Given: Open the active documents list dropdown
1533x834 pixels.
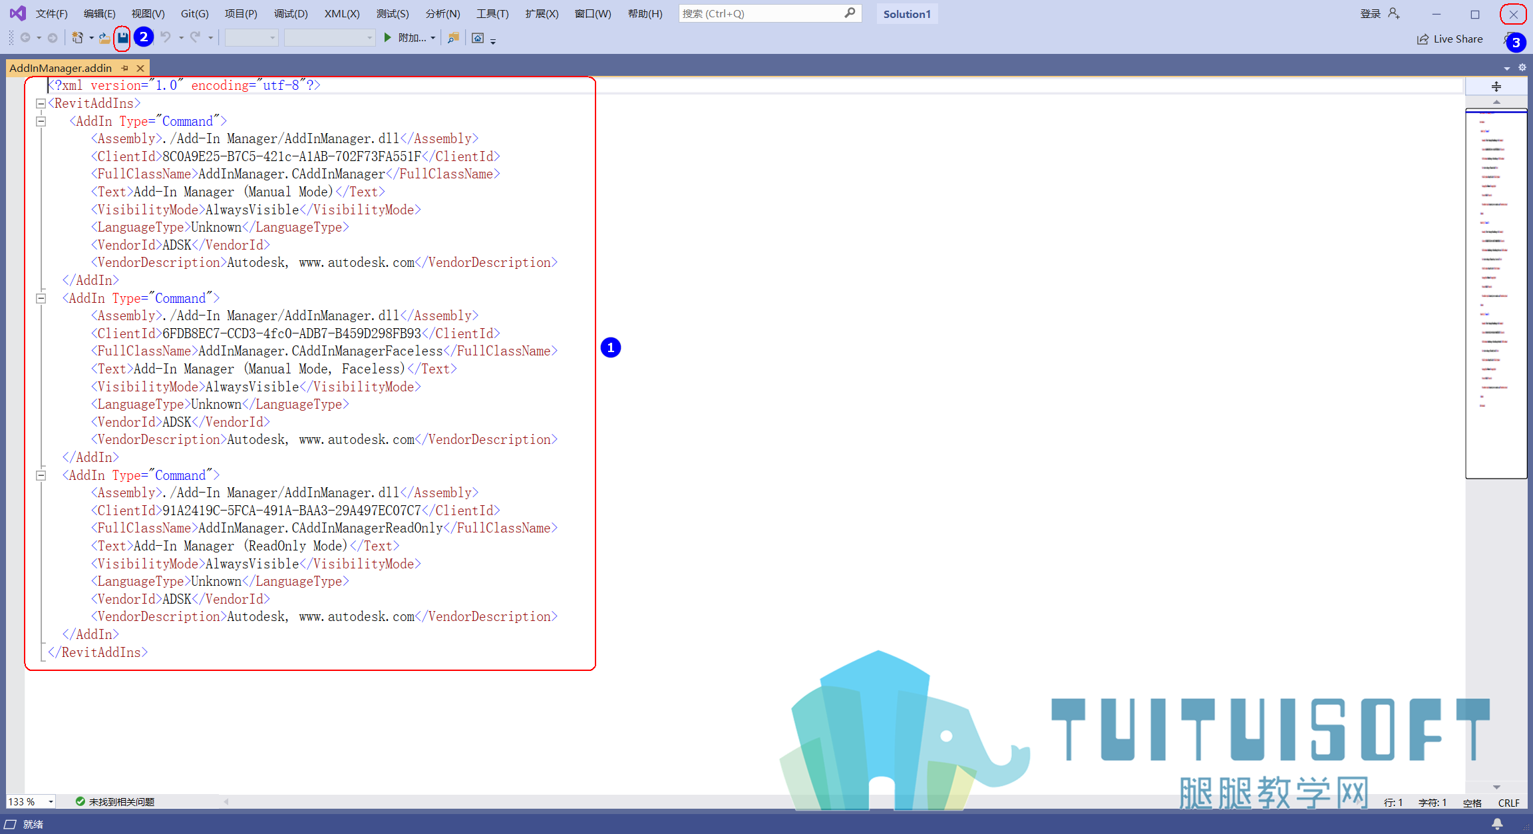Looking at the screenshot, I should point(1507,68).
